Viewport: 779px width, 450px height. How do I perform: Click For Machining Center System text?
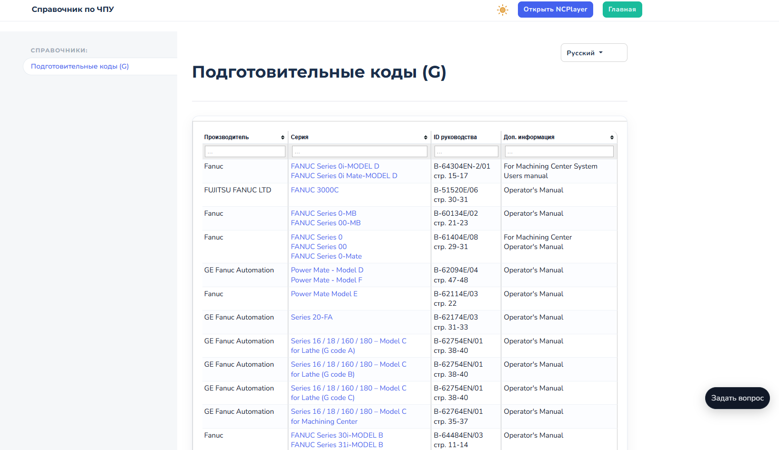[x=550, y=166]
